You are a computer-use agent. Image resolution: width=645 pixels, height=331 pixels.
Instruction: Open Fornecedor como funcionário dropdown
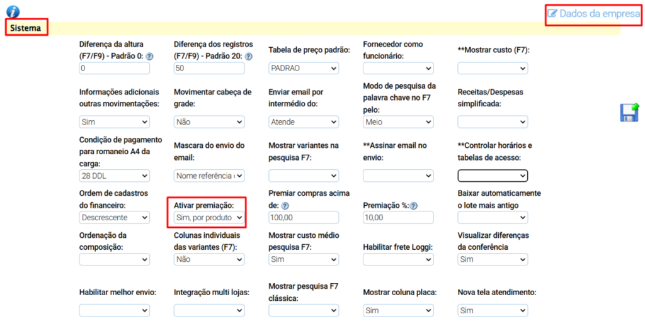pyautogui.click(x=398, y=68)
